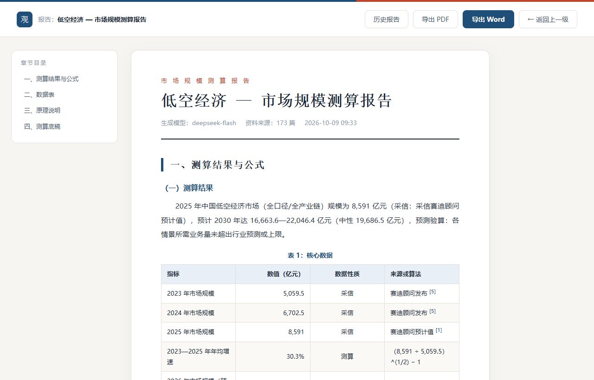Open citation [5] in 2024 年市场规模 row
The width and height of the screenshot is (594, 380).
coord(433,311)
